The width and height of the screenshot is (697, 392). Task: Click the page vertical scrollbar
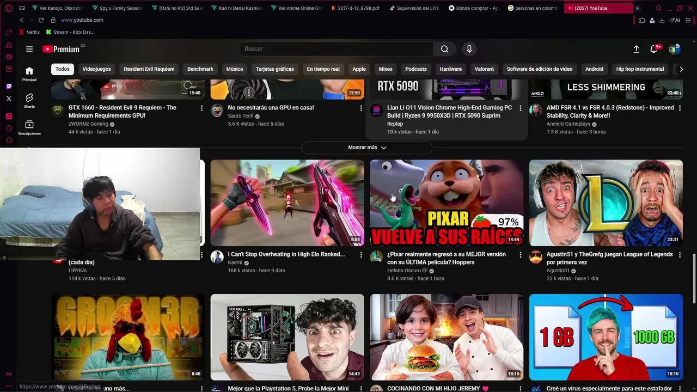[694, 279]
